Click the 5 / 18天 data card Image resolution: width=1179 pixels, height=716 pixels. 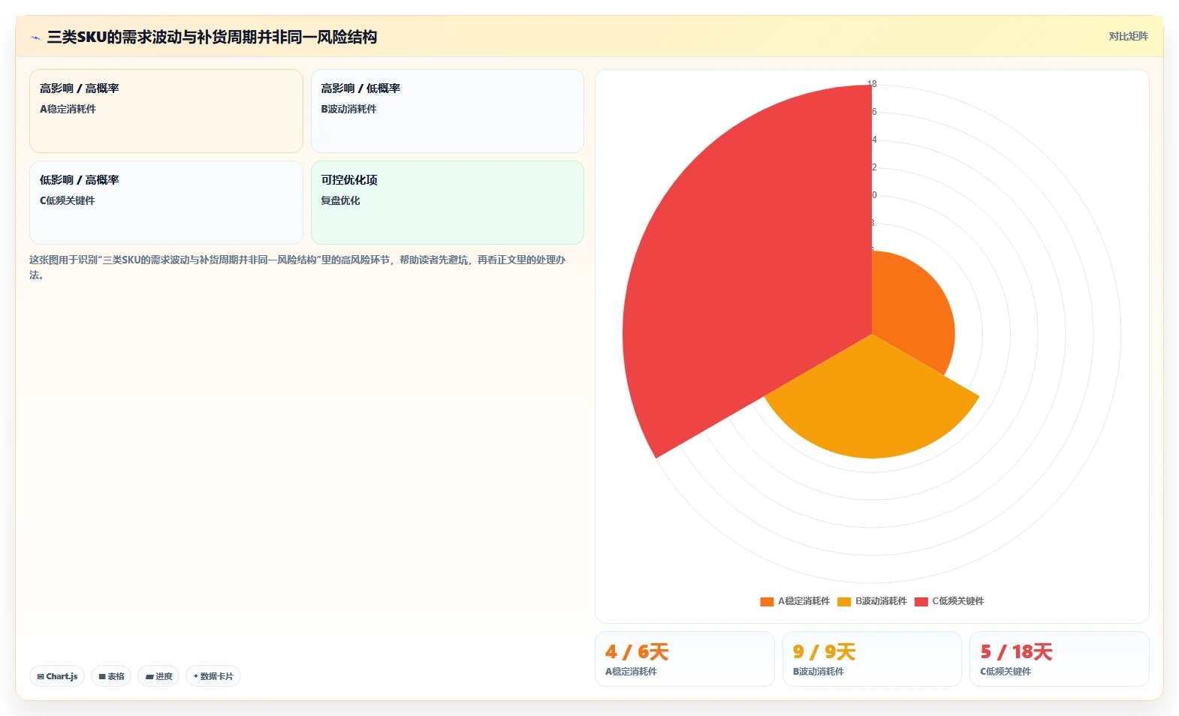tap(1060, 659)
